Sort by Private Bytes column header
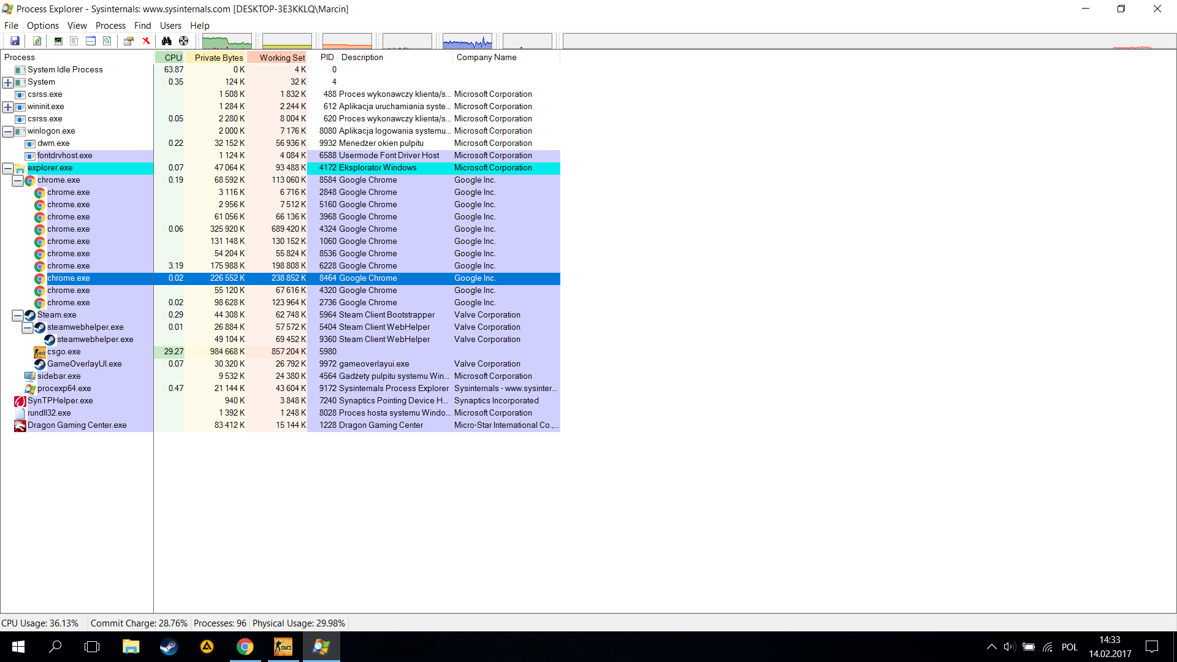The image size is (1177, 662). 216,58
